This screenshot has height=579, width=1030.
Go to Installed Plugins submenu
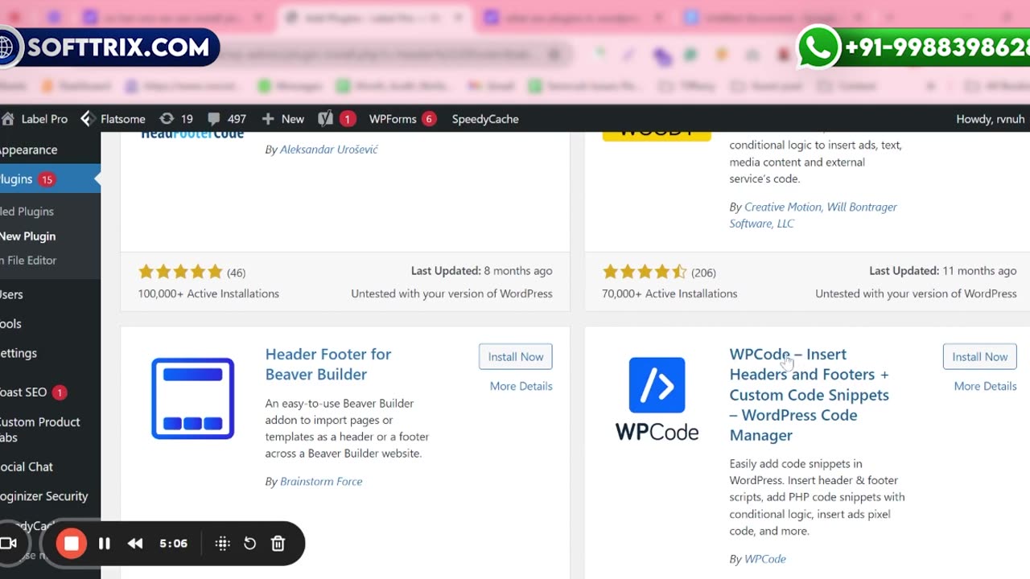click(x=27, y=211)
